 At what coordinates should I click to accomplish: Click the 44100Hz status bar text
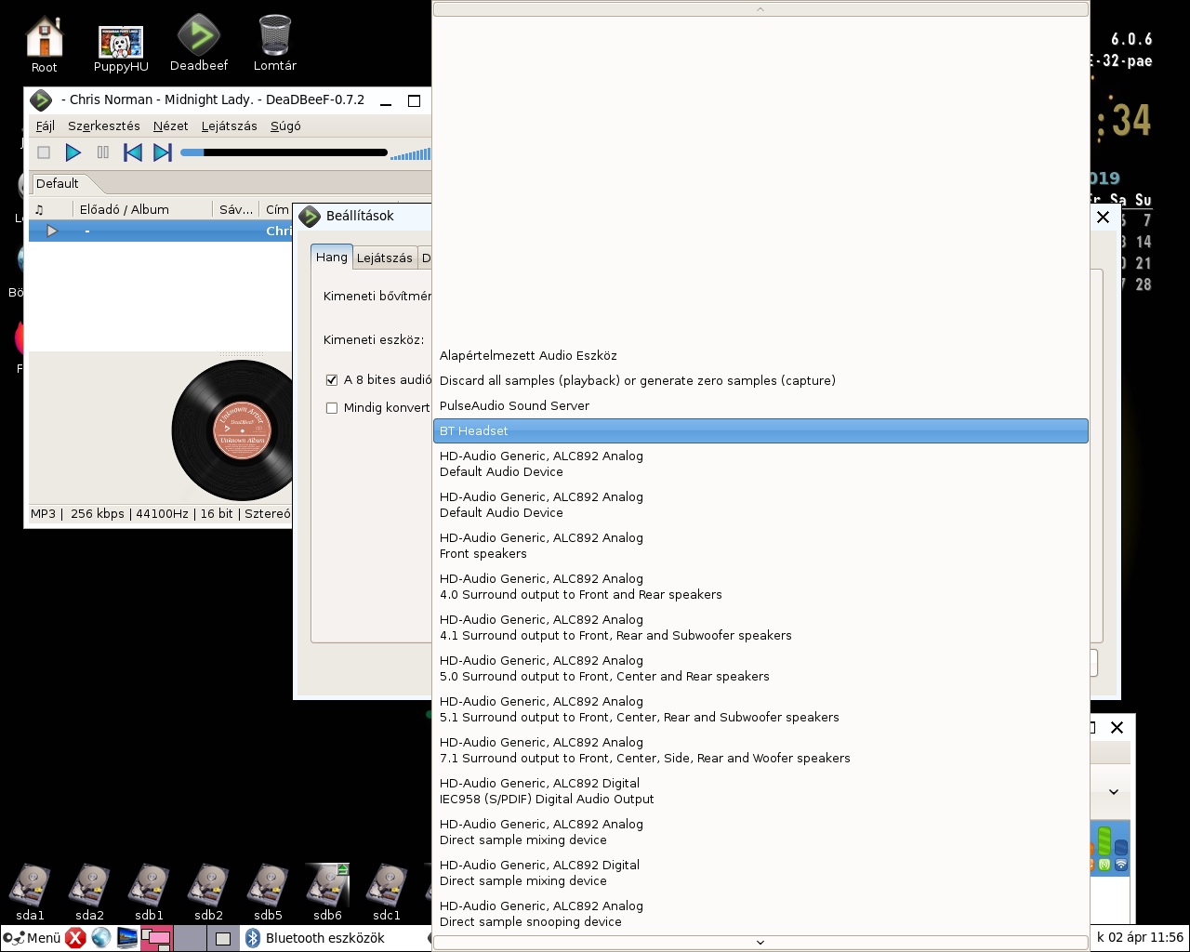162,513
